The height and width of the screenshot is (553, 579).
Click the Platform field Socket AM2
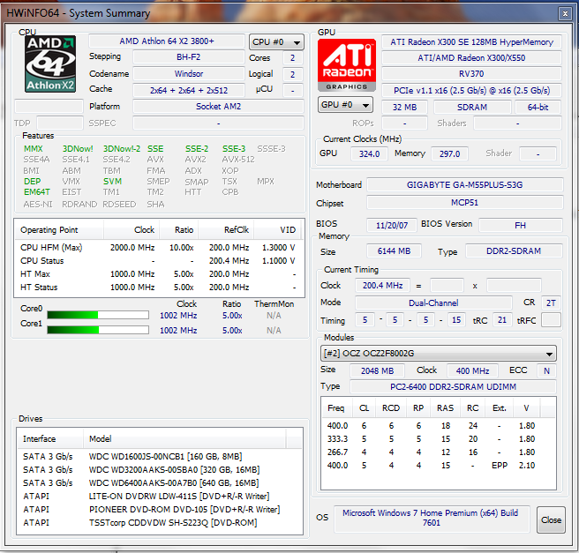[218, 107]
